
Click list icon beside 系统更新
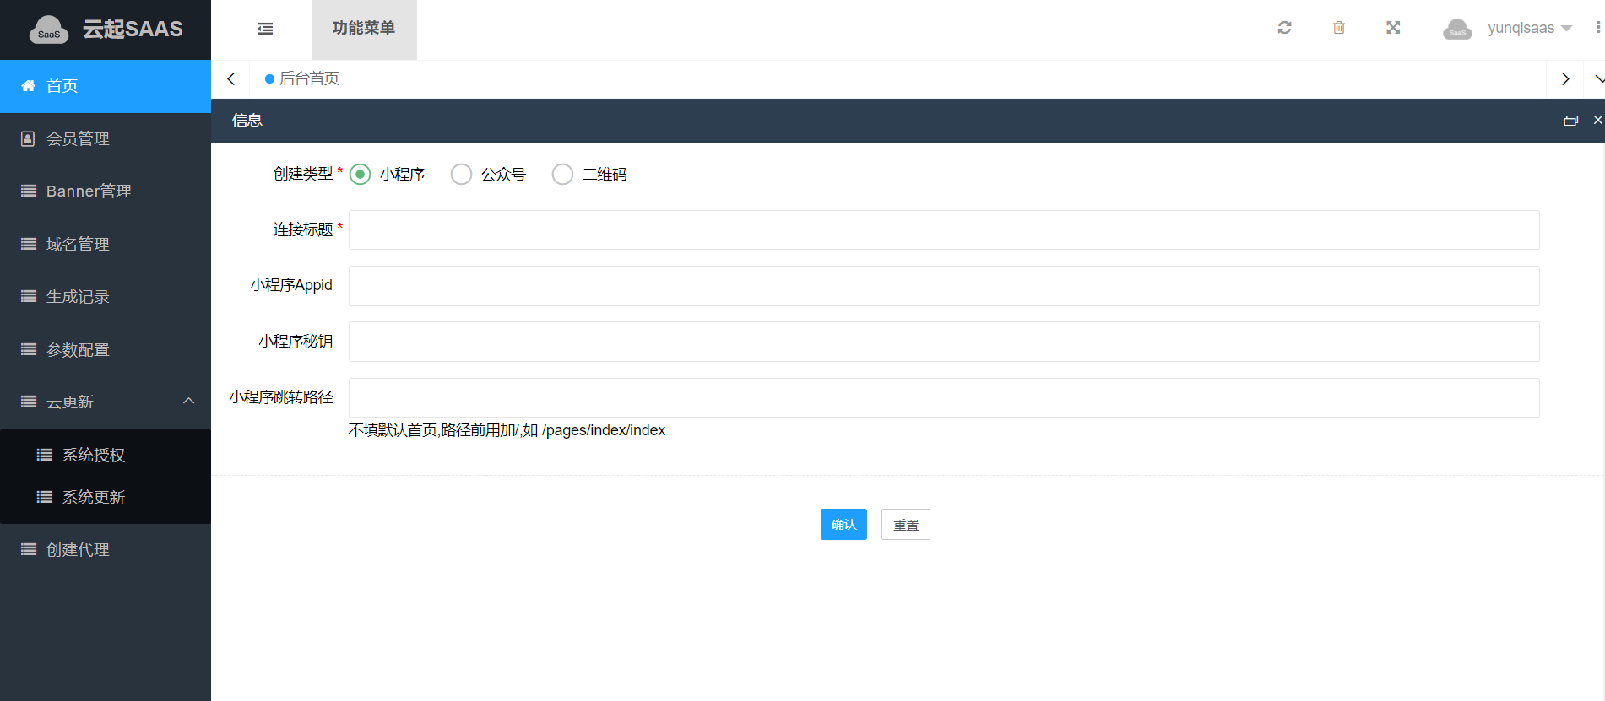point(45,497)
